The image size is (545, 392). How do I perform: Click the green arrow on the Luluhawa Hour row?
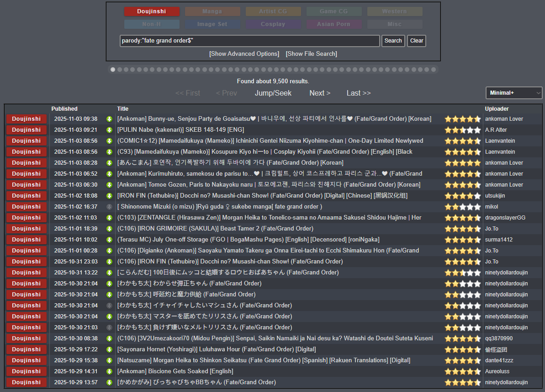[109, 349]
